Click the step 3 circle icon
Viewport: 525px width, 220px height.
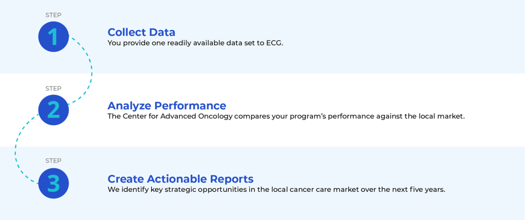point(53,183)
